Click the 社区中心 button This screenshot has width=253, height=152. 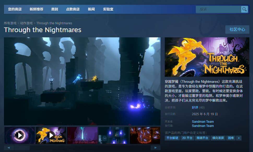(x=237, y=30)
